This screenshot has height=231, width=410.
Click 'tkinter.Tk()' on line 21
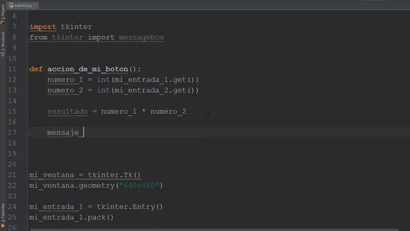(x=114, y=175)
